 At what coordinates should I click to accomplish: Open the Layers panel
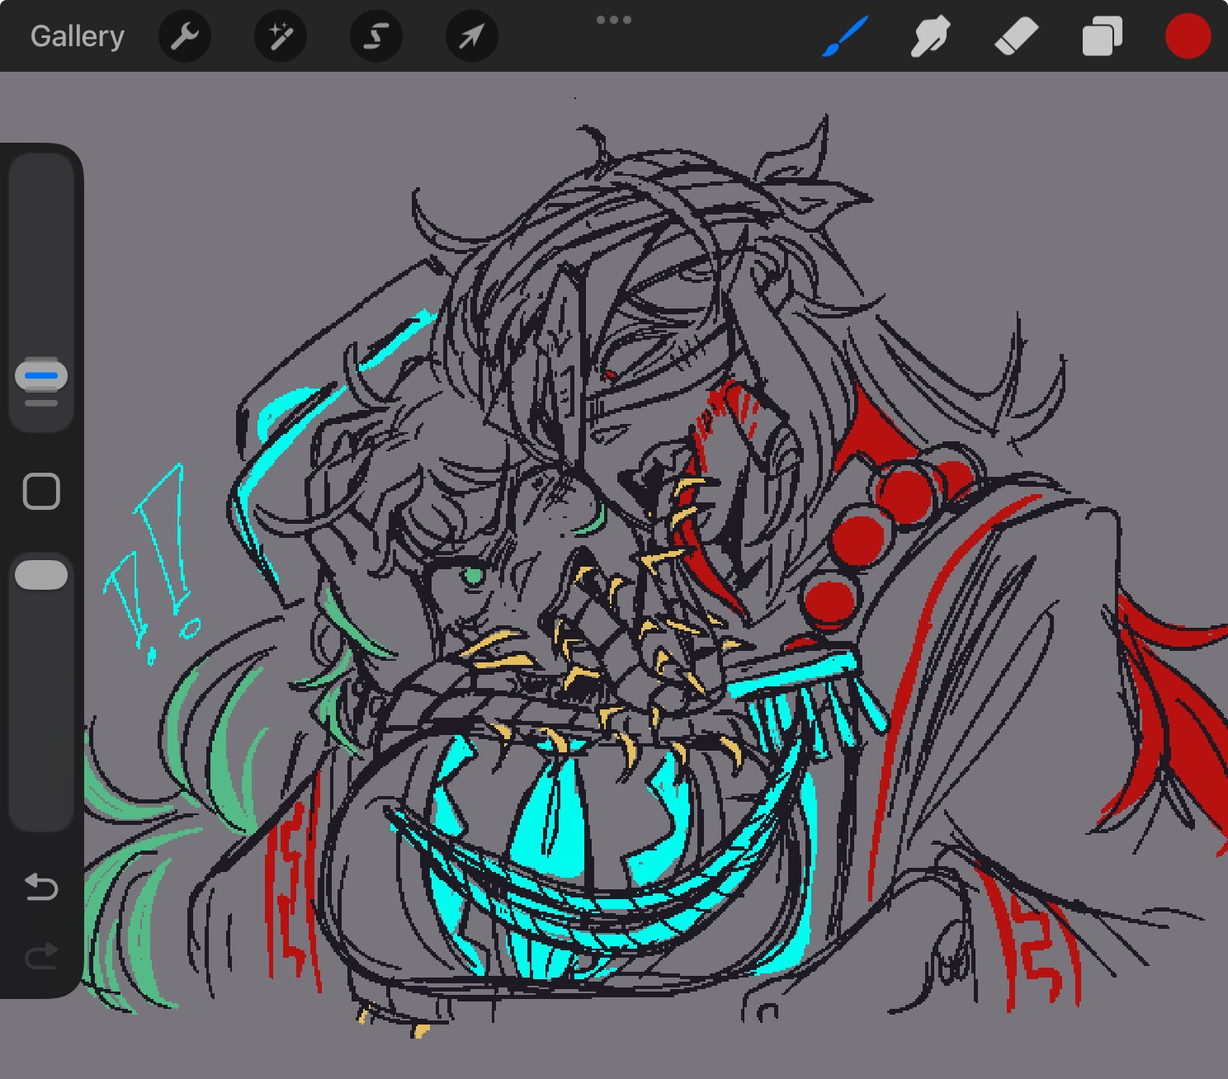(1102, 36)
